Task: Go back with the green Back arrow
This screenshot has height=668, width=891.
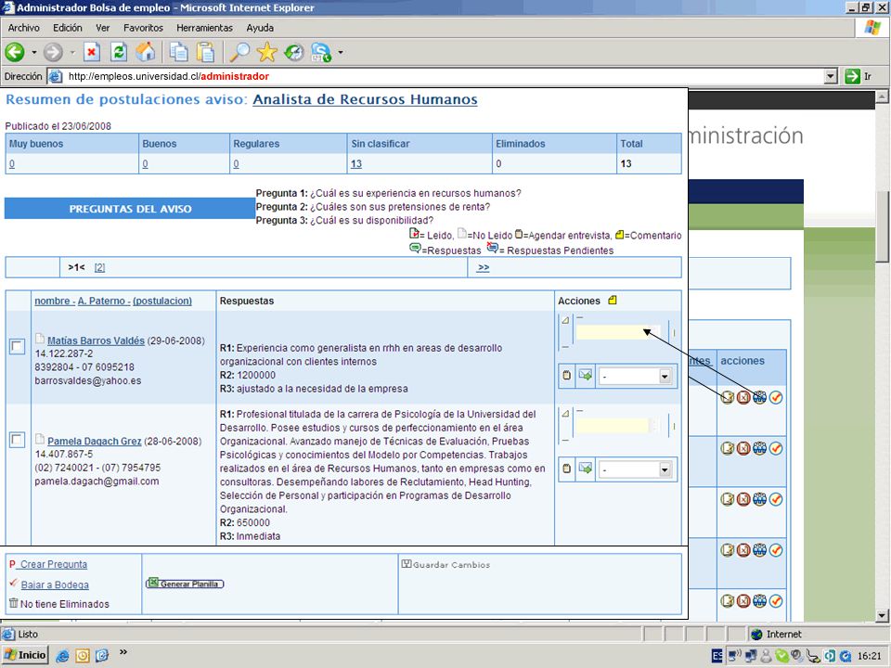Action: [x=15, y=52]
